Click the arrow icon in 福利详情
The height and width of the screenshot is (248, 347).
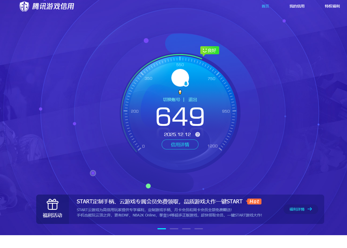pos(310,209)
